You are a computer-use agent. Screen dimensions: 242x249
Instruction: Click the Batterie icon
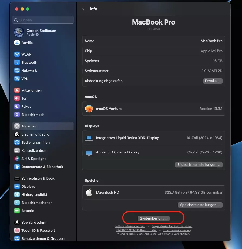[x=17, y=211]
